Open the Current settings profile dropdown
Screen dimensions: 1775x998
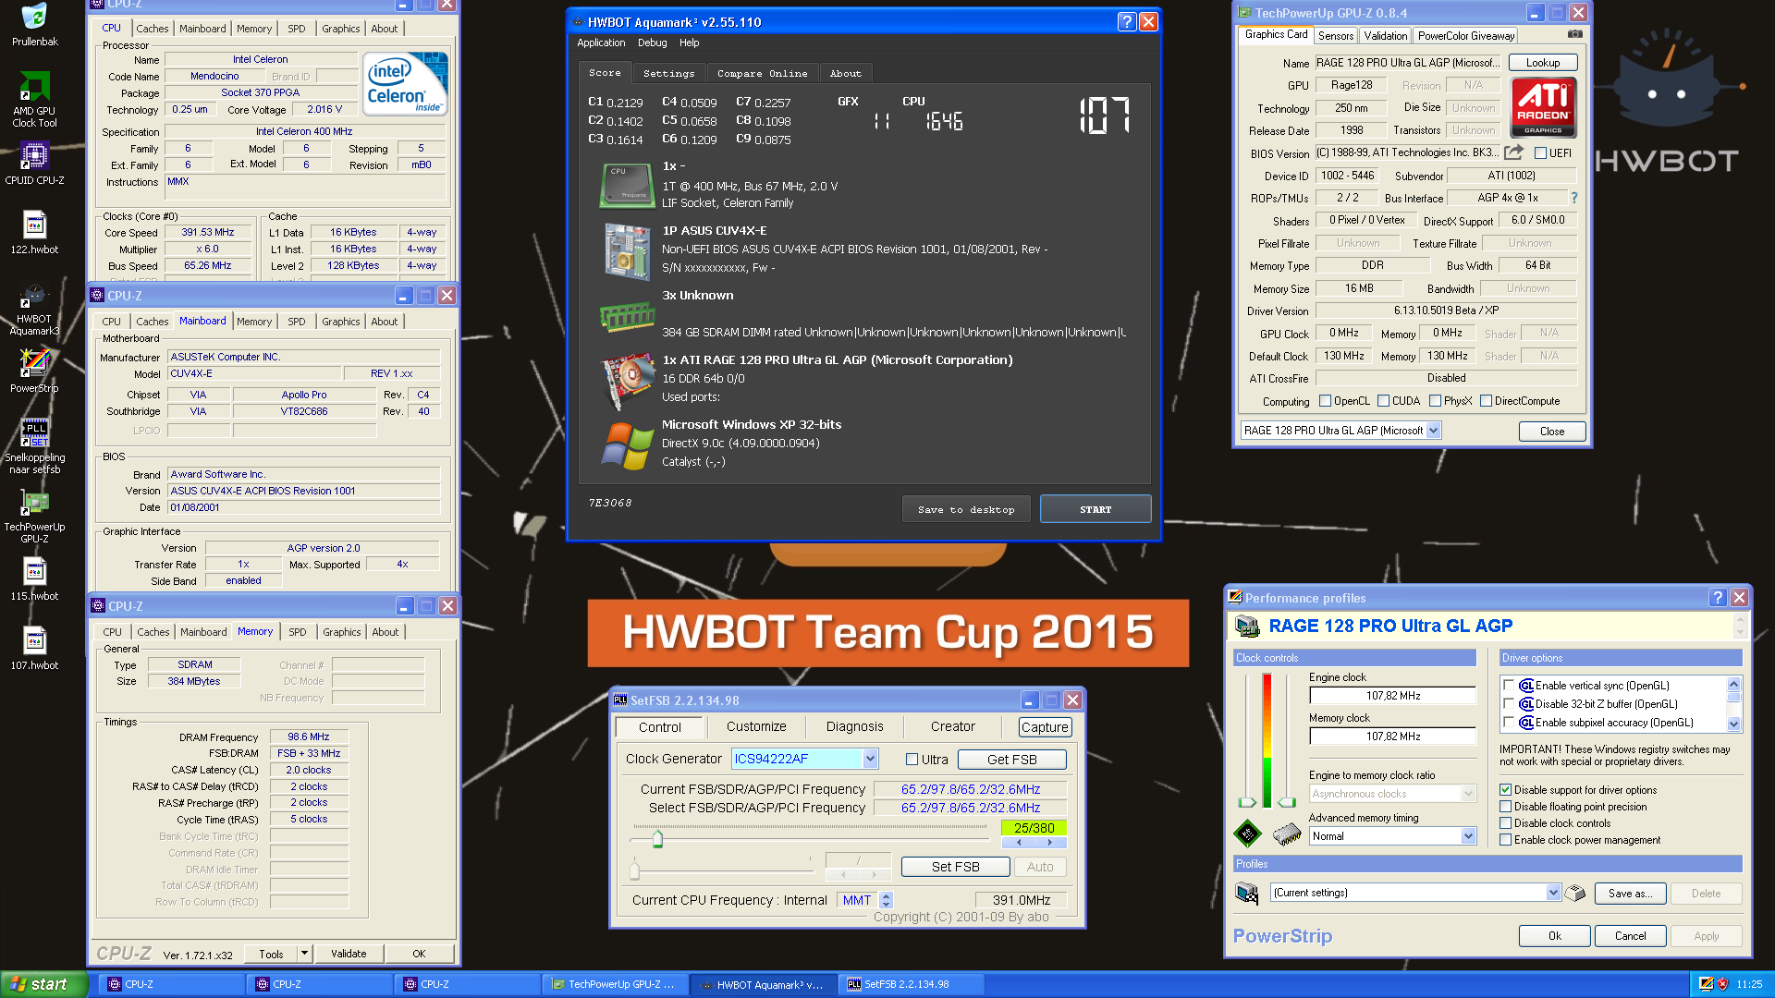pyautogui.click(x=1553, y=893)
